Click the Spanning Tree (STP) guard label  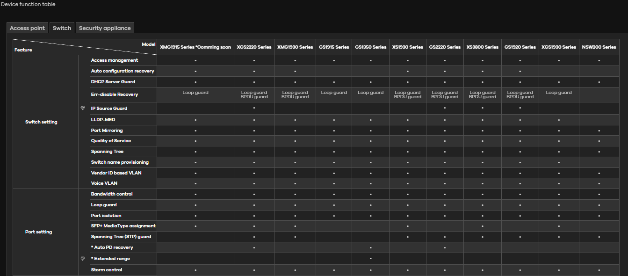(121, 237)
